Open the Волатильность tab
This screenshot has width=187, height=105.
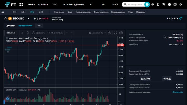[x=101, y=12]
